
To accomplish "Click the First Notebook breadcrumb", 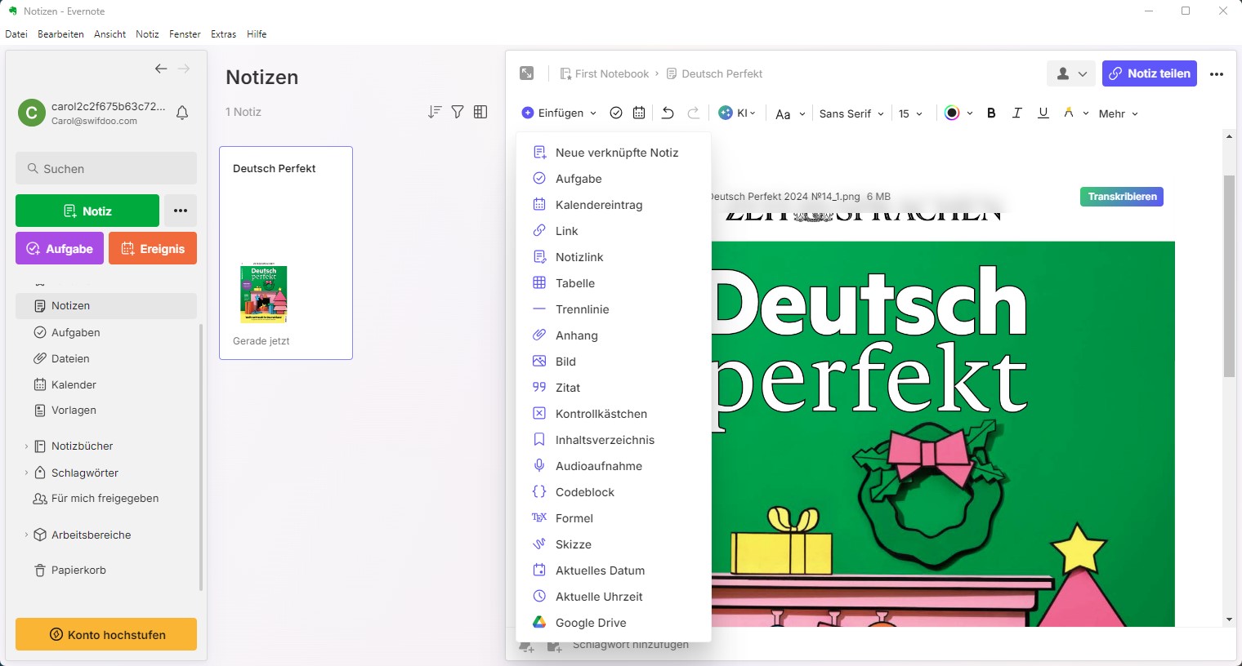I will 605,73.
